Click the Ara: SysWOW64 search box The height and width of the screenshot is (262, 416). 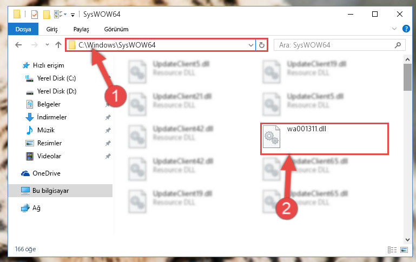335,45
